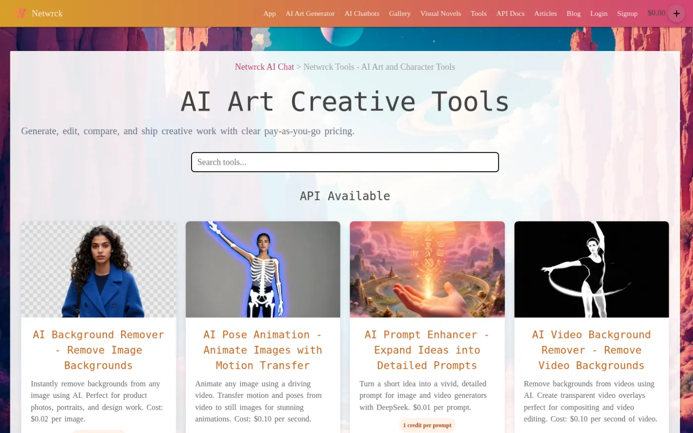Image resolution: width=693 pixels, height=433 pixels.
Task: Open AI Art Generator page
Action: click(x=310, y=13)
